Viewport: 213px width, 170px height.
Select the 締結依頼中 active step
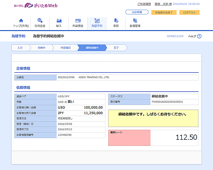point(92,48)
